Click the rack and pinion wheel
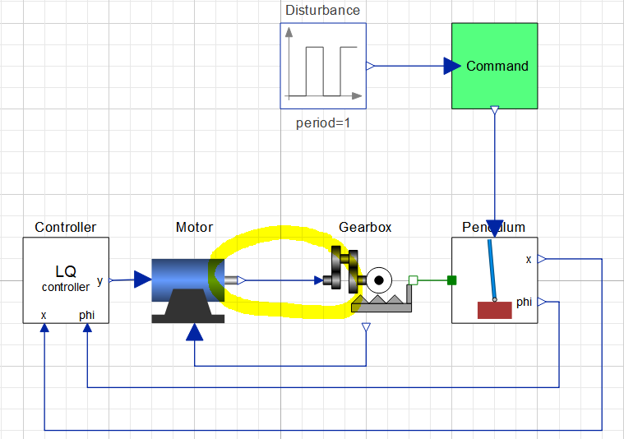 tap(379, 280)
